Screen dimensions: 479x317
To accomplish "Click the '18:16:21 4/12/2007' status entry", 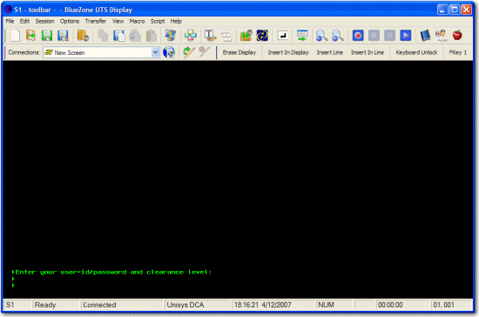I will [262, 305].
